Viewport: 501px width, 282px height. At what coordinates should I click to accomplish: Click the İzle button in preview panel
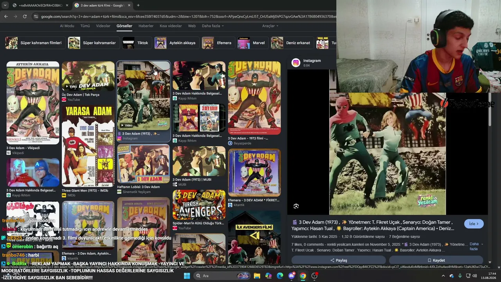(x=474, y=224)
